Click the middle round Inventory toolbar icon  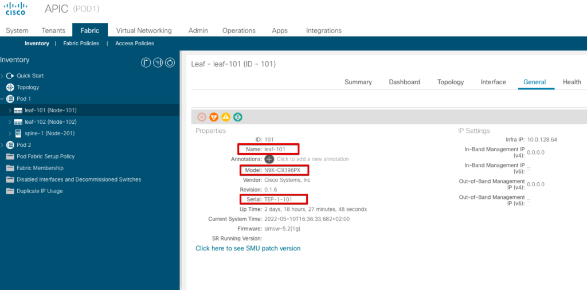(158, 63)
